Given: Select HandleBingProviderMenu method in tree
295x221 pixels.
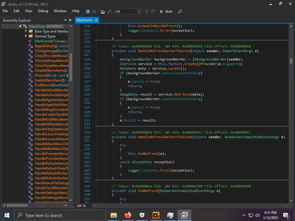Looking at the screenshot, I should click(x=52, y=109).
